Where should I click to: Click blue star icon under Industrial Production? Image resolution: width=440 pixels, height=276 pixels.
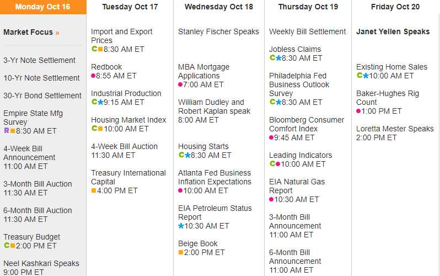coord(100,102)
